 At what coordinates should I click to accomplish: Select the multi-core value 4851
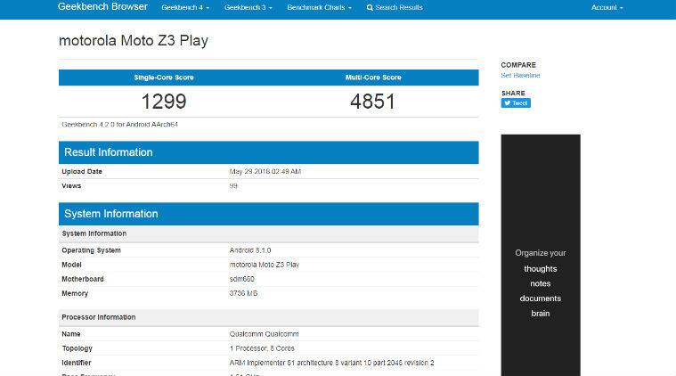pyautogui.click(x=373, y=102)
